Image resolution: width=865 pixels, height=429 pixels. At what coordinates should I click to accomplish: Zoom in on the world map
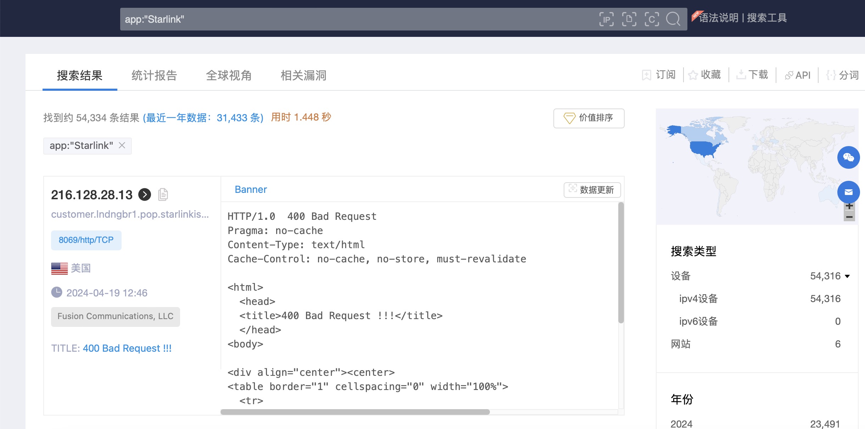click(849, 207)
